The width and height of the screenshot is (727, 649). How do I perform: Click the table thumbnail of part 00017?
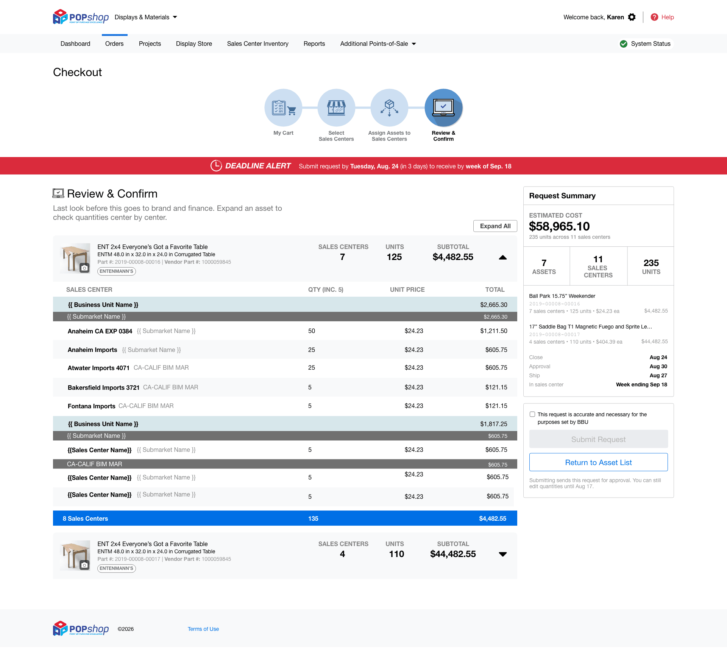(75, 555)
